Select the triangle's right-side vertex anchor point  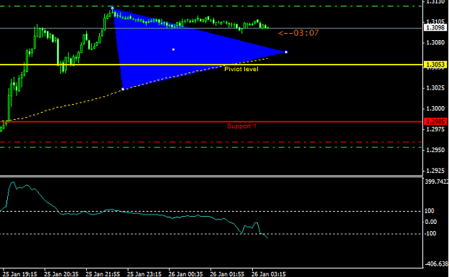286,52
